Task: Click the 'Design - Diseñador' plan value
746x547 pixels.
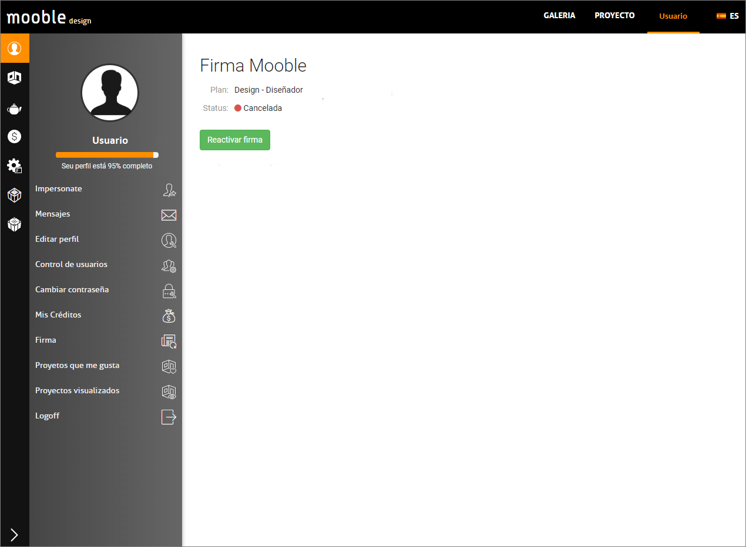Action: coord(268,90)
